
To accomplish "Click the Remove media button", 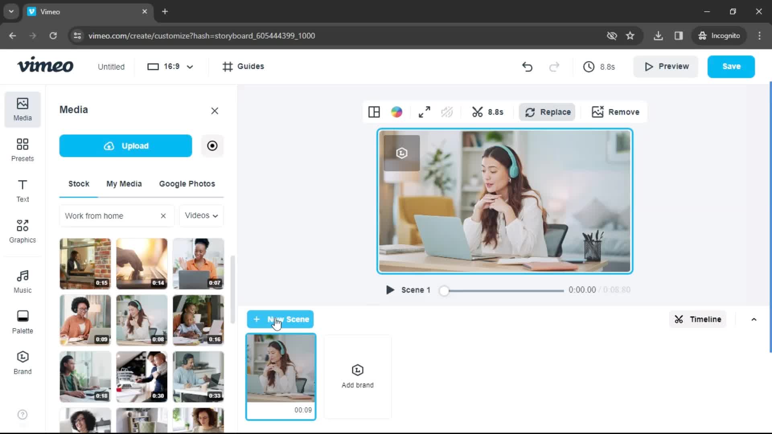I will (615, 112).
